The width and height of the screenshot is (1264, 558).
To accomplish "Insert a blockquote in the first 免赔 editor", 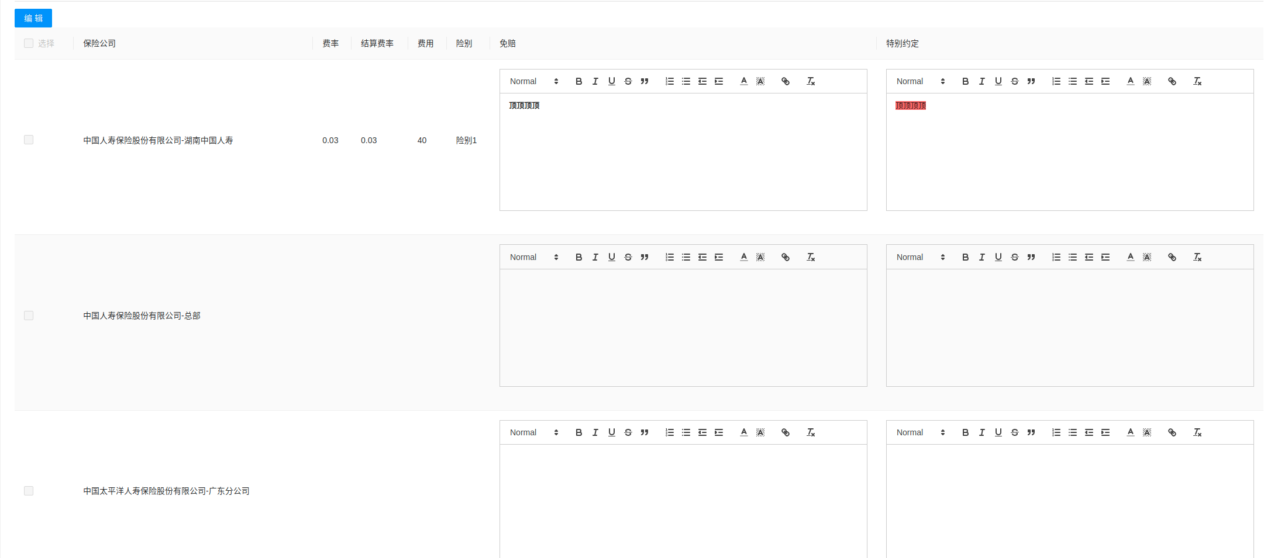I will coord(644,81).
